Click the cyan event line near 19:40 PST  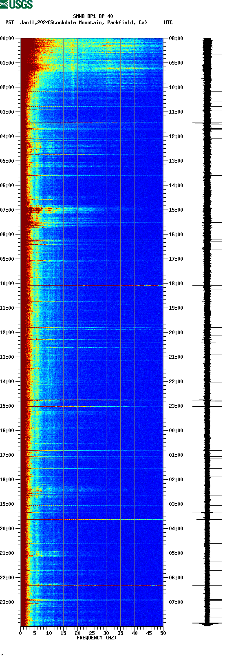pyautogui.click(x=92, y=519)
